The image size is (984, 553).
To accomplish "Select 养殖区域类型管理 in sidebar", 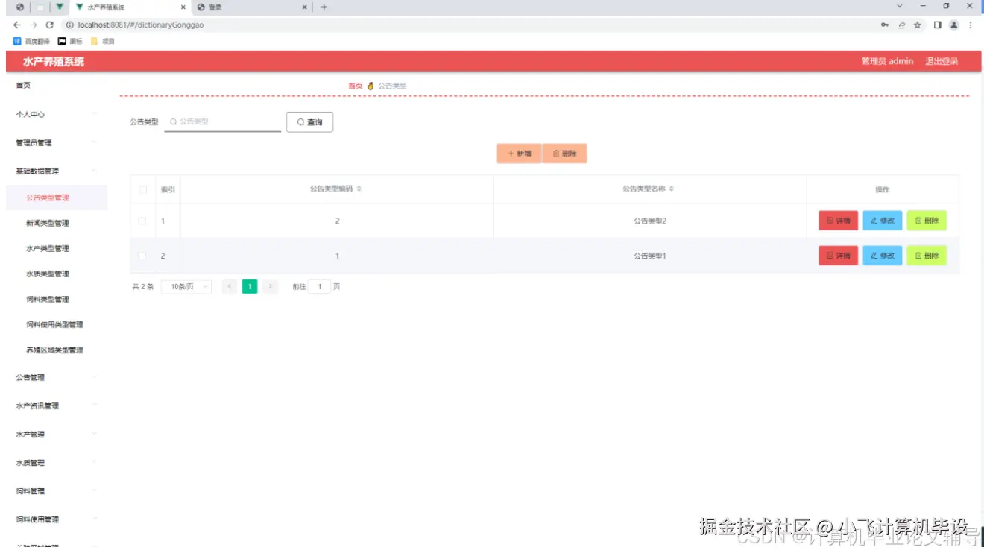I will (x=54, y=350).
